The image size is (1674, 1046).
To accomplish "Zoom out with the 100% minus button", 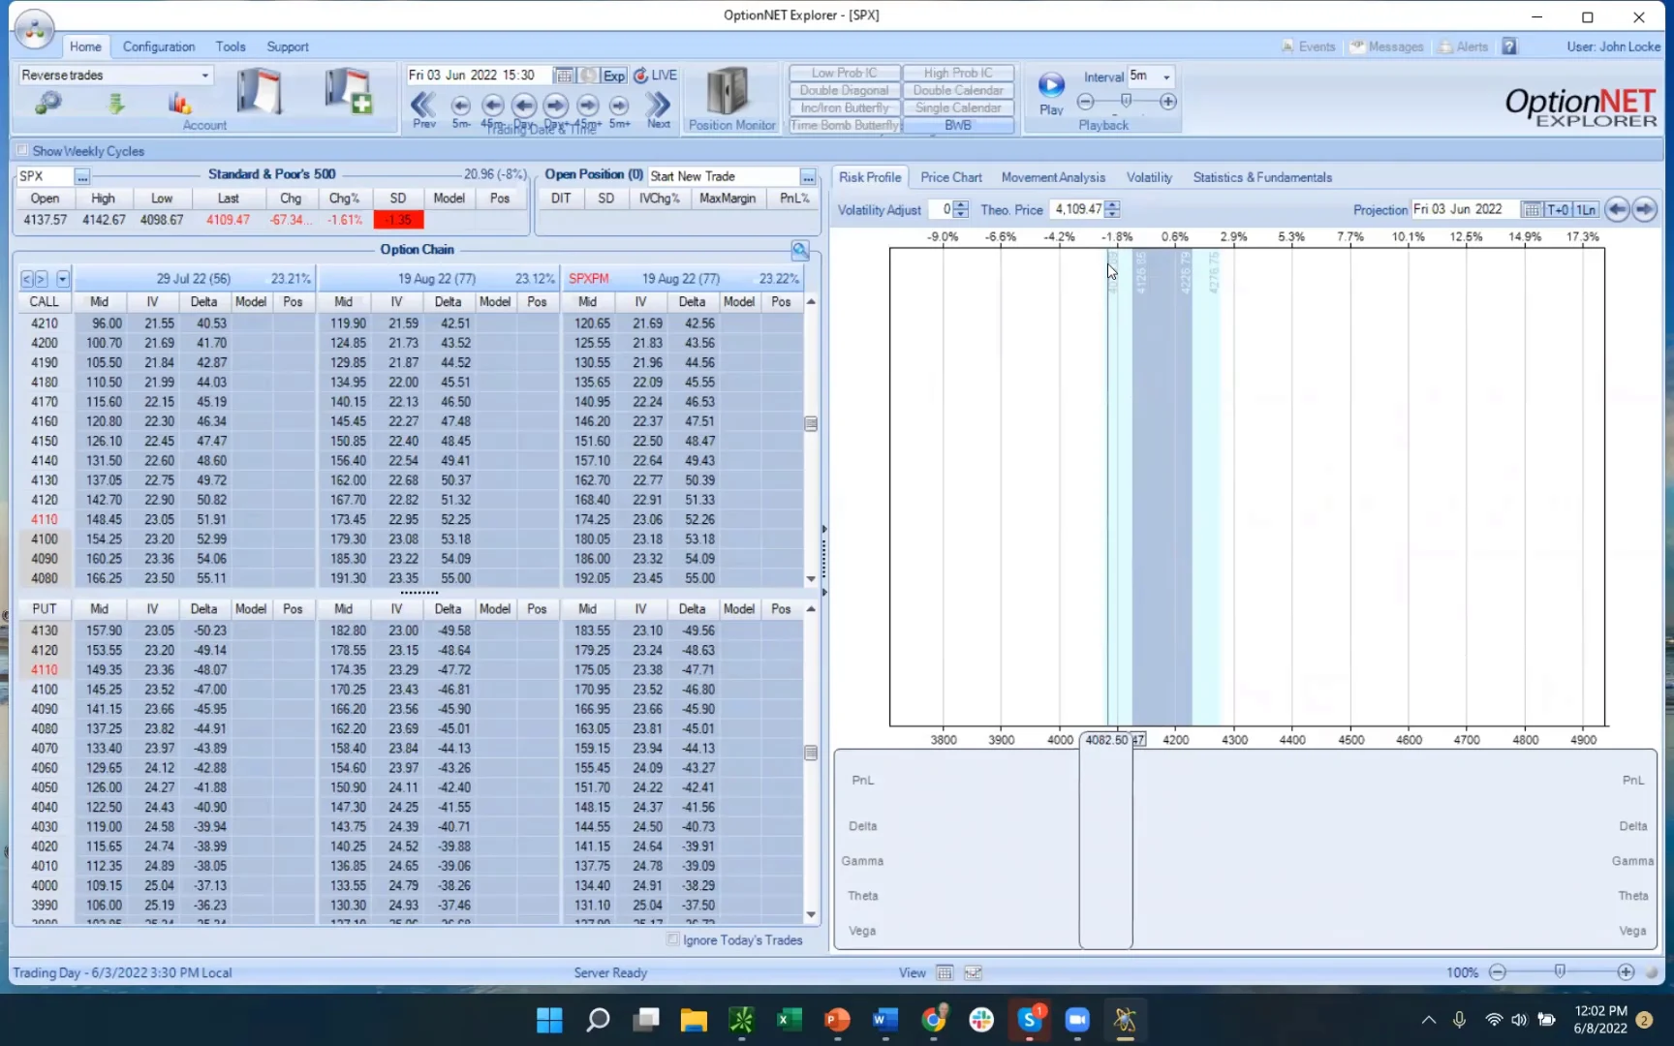I will click(x=1498, y=972).
